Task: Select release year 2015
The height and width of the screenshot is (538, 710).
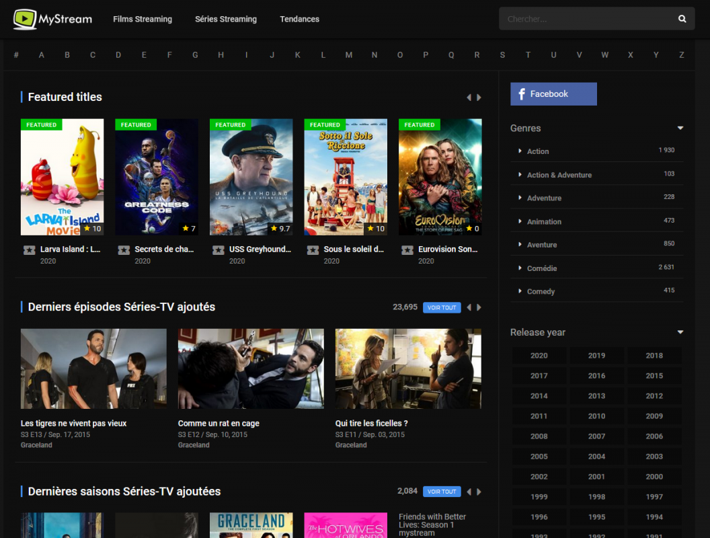Action: (x=654, y=376)
